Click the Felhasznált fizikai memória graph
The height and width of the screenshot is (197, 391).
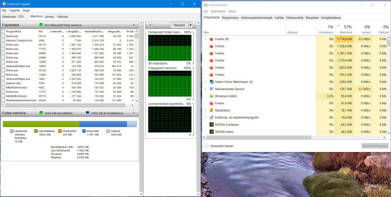(170, 47)
